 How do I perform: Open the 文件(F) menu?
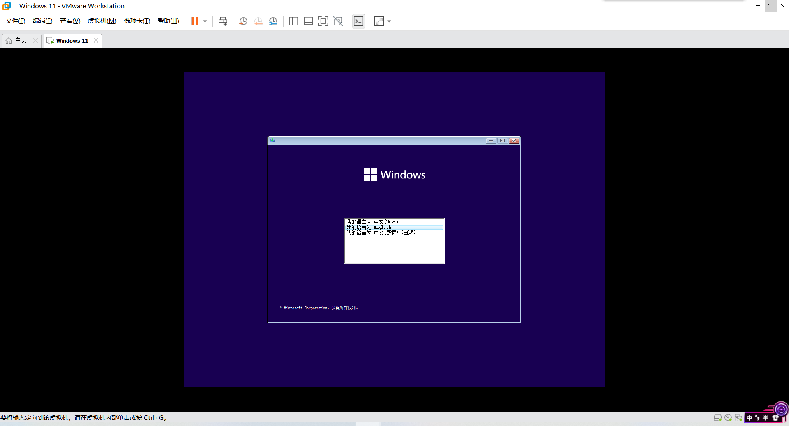(x=16, y=21)
